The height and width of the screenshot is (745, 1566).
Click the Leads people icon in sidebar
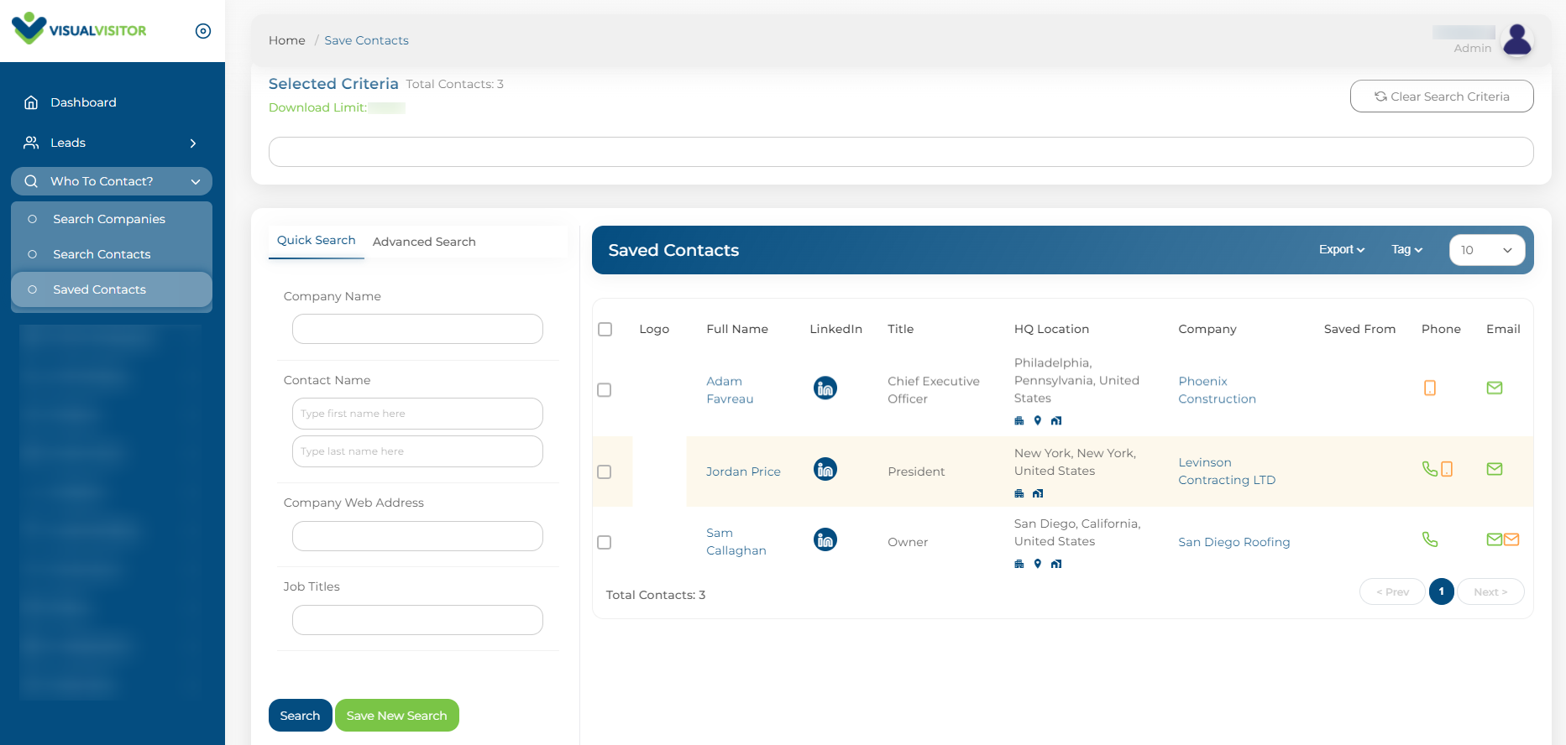[31, 143]
